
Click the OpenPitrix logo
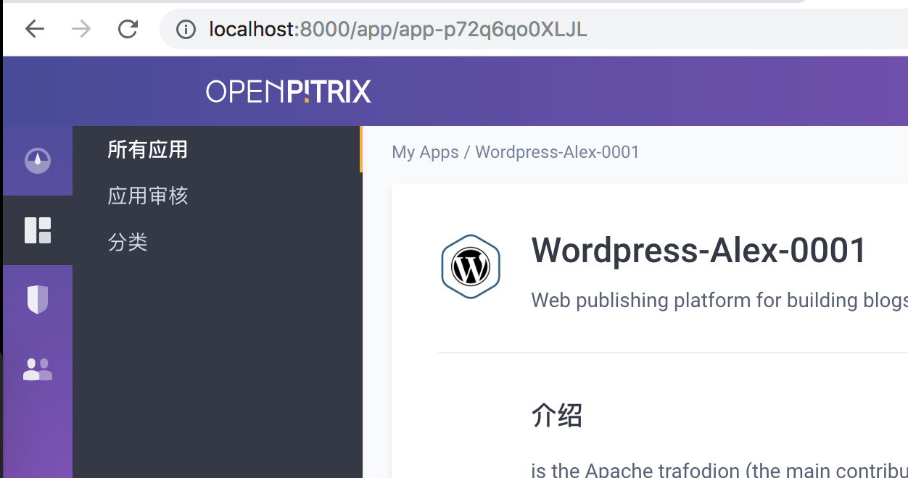click(x=288, y=91)
